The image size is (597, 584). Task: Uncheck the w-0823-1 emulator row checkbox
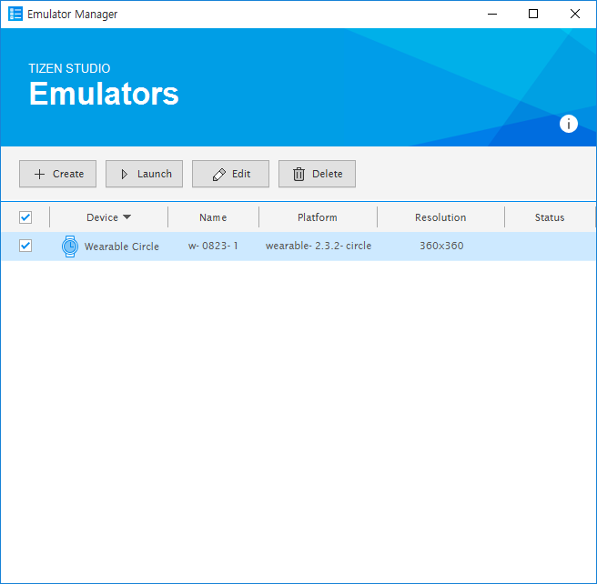(25, 246)
